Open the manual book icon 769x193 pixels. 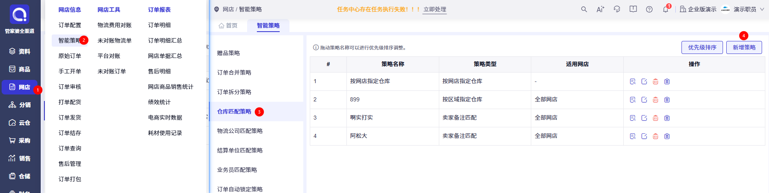633,9
